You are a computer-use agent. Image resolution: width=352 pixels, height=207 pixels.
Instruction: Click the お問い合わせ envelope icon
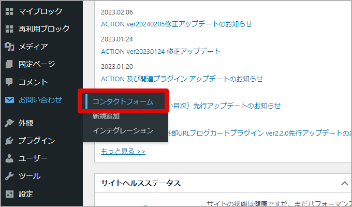point(9,100)
